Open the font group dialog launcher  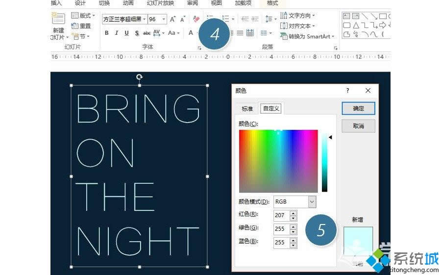click(x=199, y=49)
